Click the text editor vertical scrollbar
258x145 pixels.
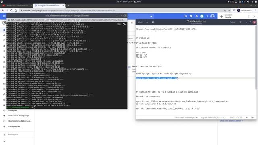coord(256,58)
